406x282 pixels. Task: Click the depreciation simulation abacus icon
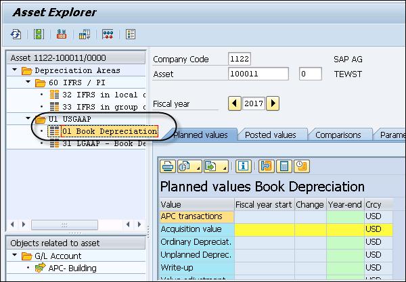(108, 34)
